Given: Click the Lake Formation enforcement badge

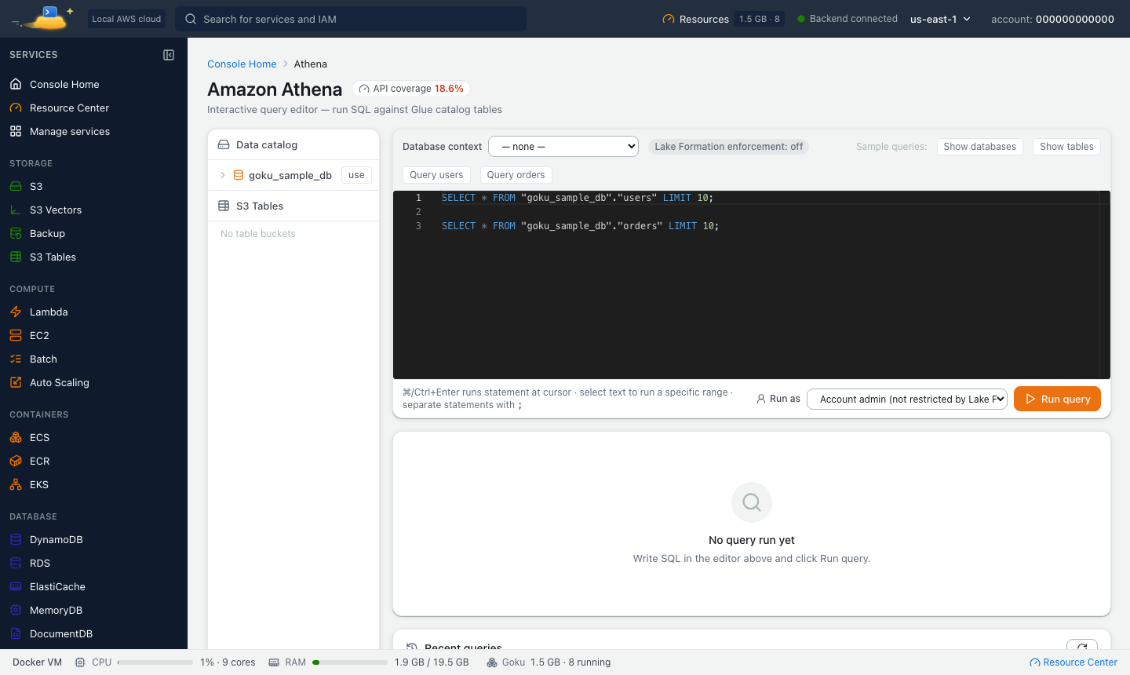Looking at the screenshot, I should pos(728,147).
